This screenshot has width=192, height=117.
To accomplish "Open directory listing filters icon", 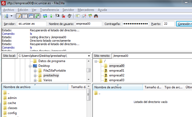I will coord(78,16).
